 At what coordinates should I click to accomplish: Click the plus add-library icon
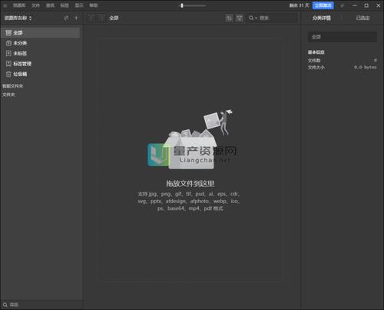coord(76,18)
